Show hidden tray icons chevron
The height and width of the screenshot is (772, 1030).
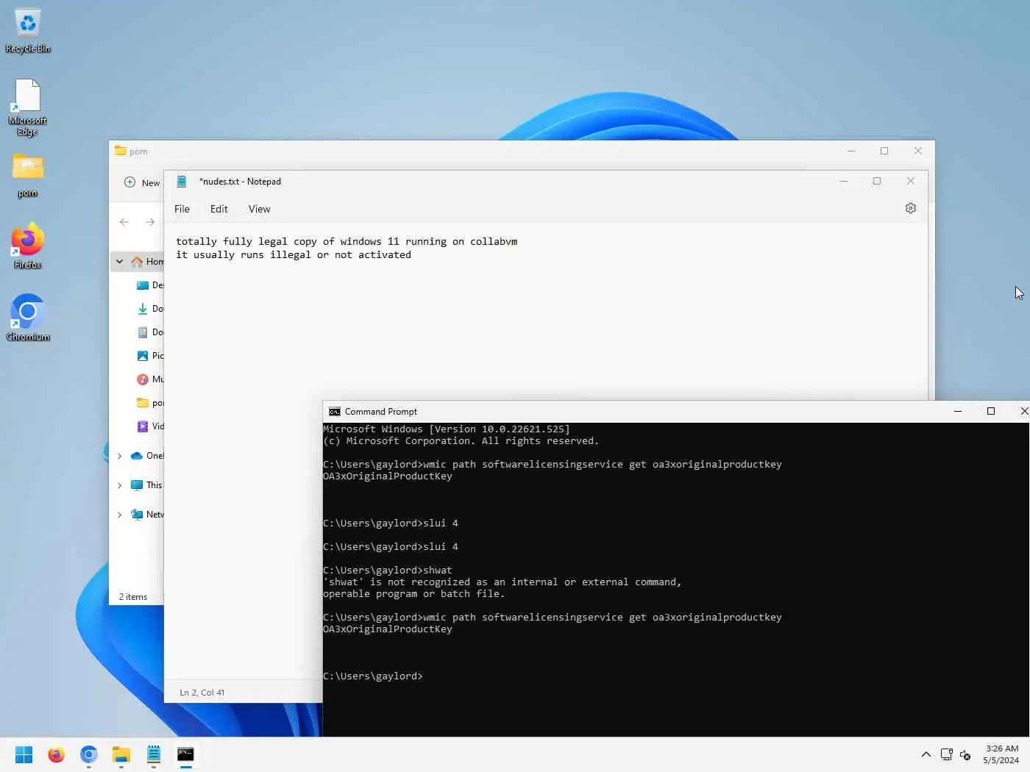[x=926, y=754]
